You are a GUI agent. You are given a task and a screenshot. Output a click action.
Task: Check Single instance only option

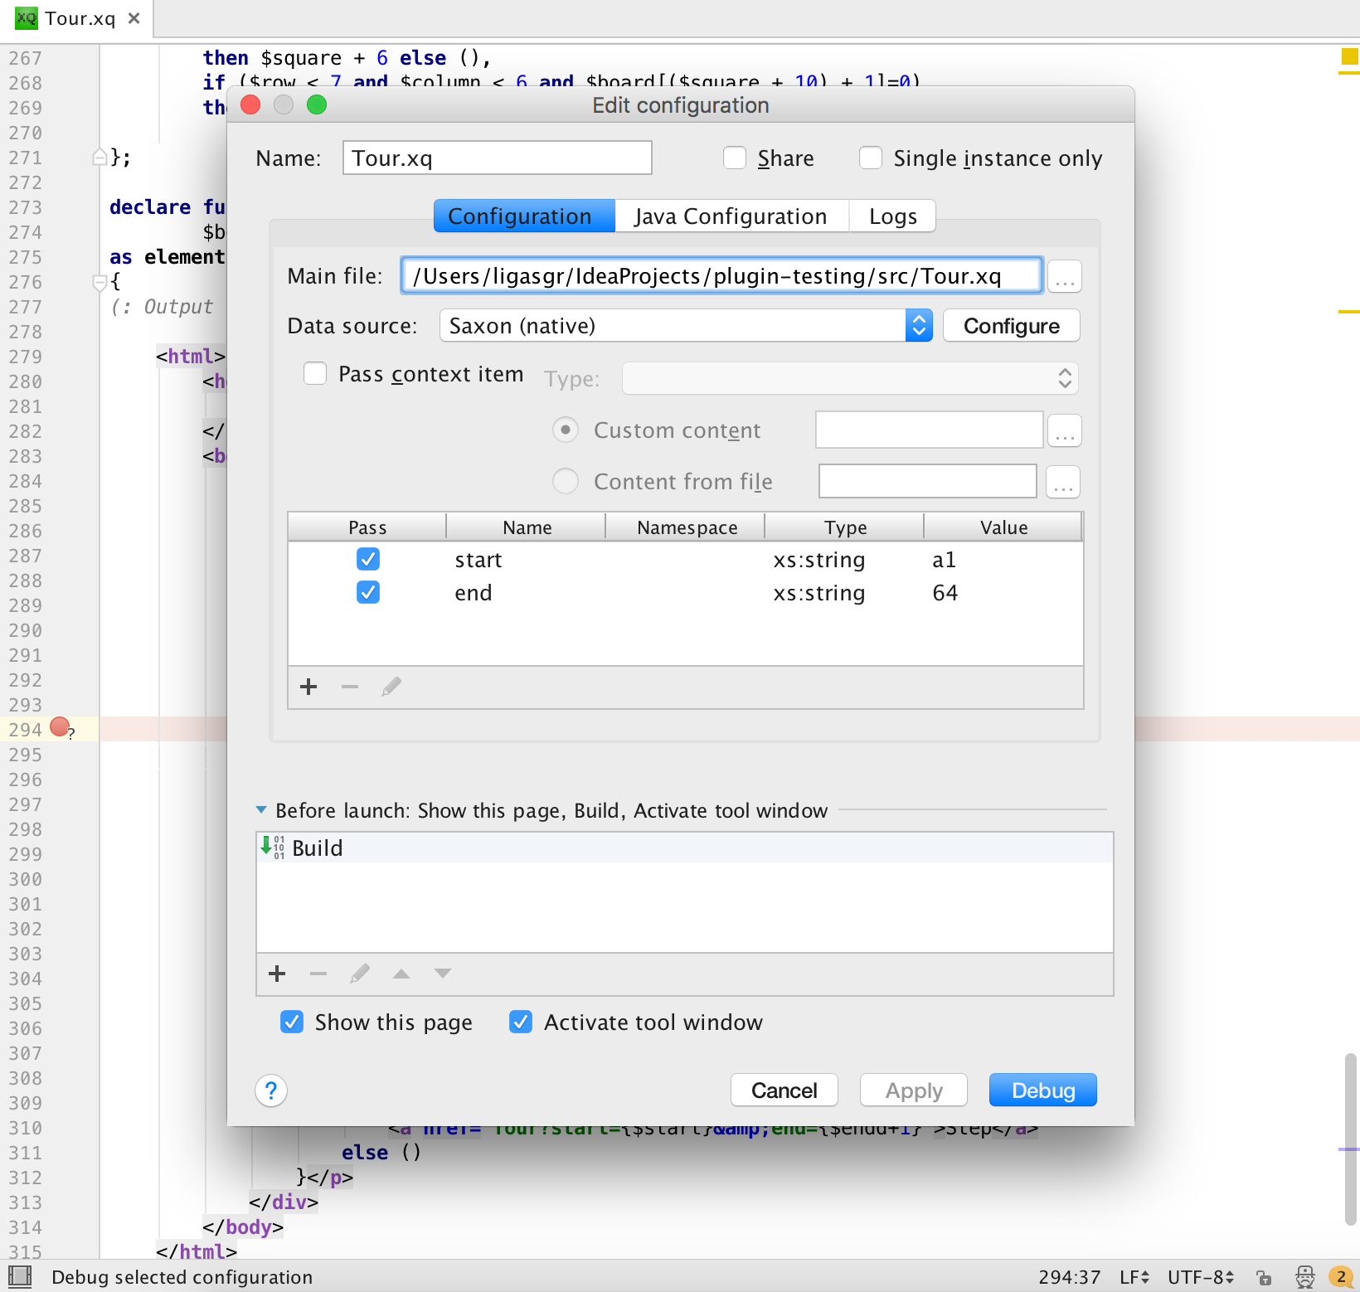(x=871, y=158)
